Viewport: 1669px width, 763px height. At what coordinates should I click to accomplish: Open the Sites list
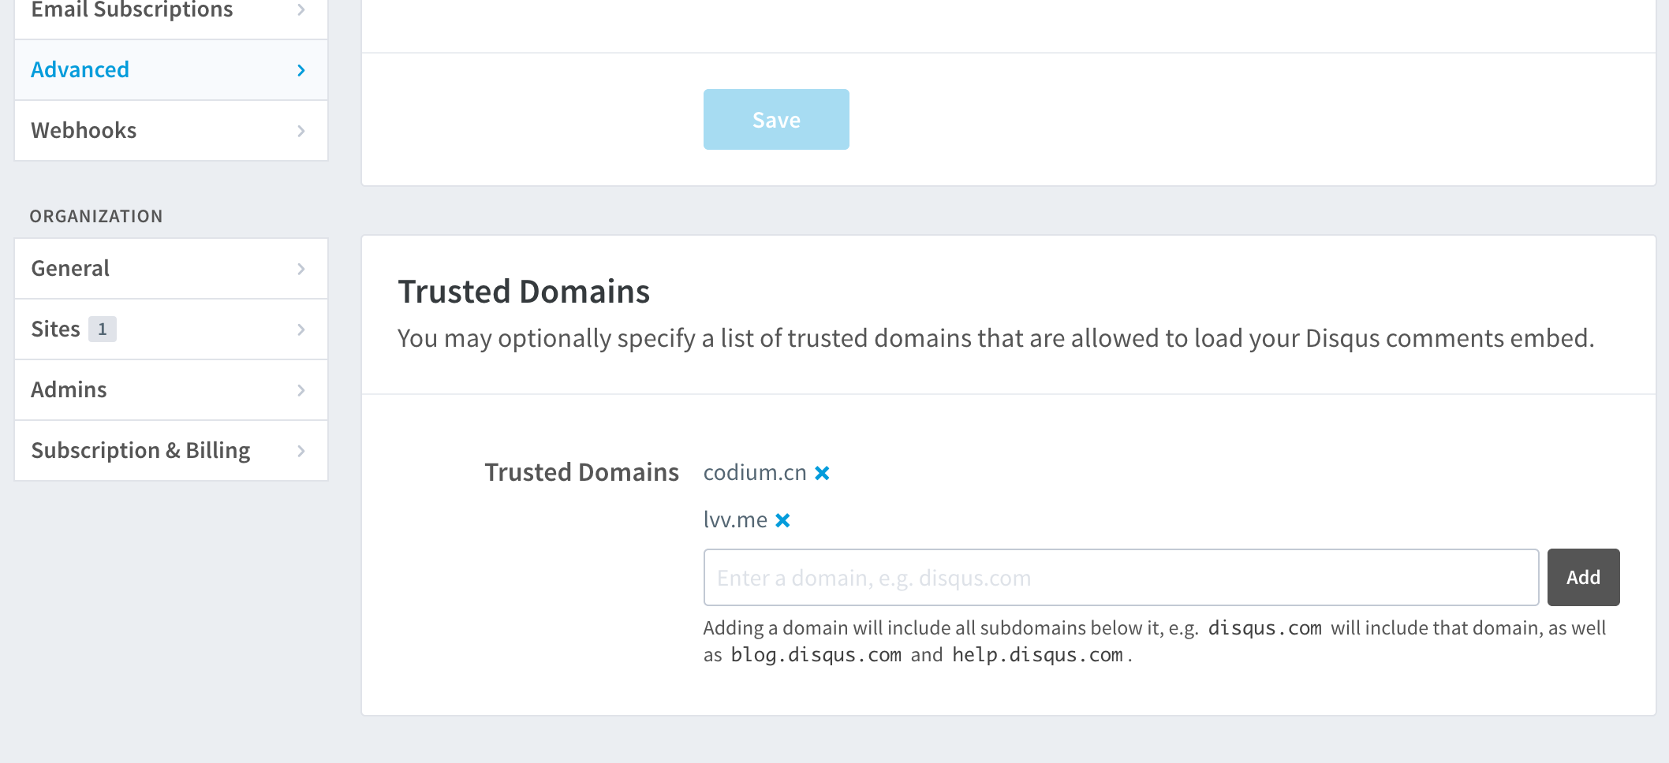coord(55,329)
